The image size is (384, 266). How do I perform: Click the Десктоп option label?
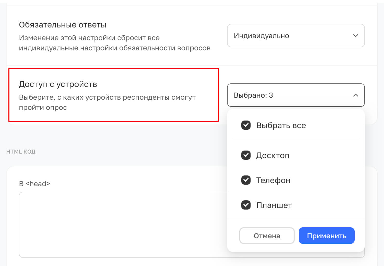point(273,155)
